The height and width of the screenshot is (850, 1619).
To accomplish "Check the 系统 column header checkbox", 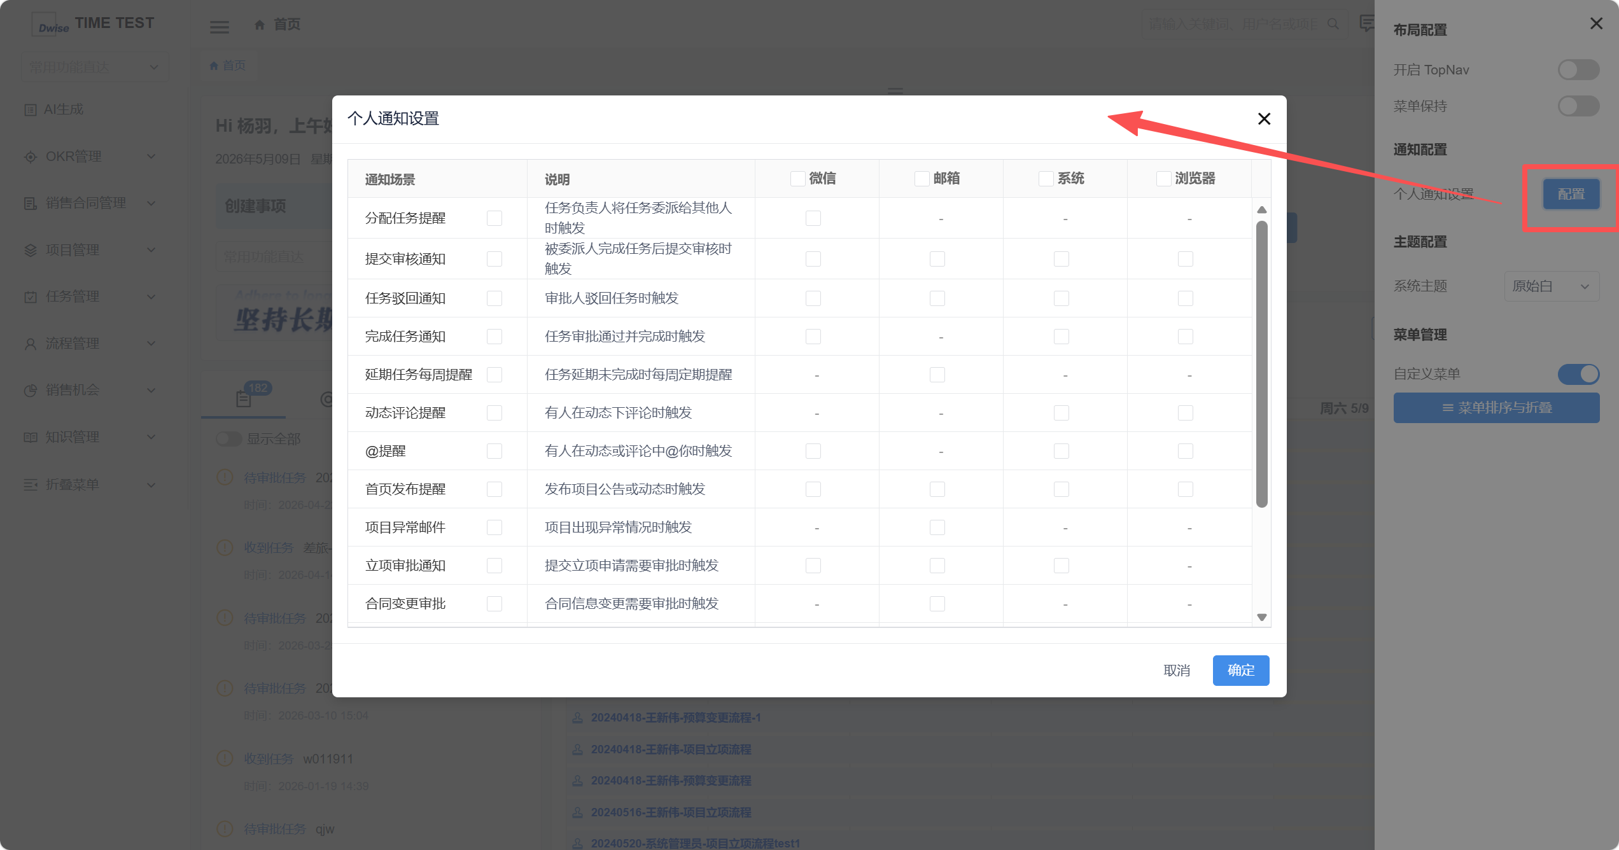I will pos(1046,179).
